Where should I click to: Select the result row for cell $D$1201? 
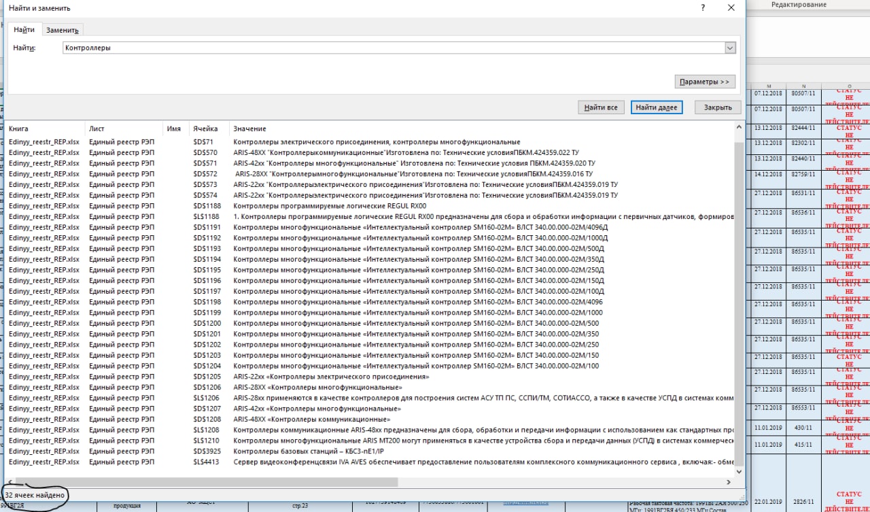[370, 334]
